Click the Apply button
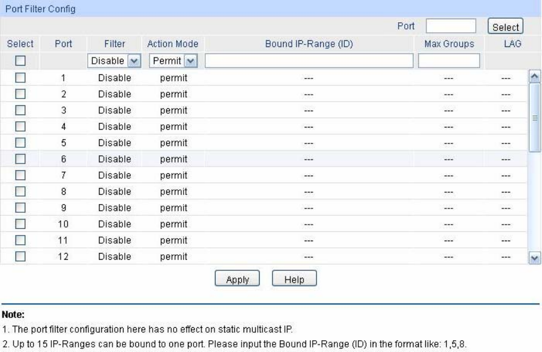The width and height of the screenshot is (542, 352). click(x=237, y=280)
